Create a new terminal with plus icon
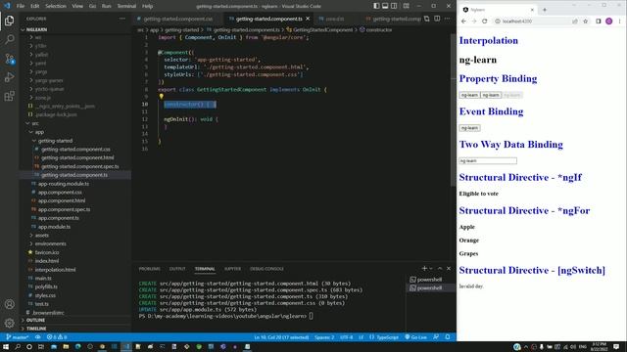The image size is (627, 352). tap(424, 269)
